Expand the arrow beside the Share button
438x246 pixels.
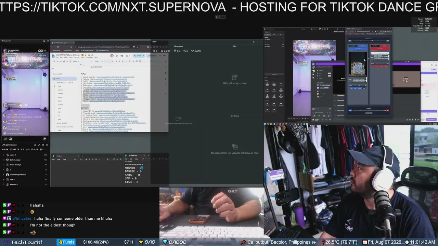point(143,56)
